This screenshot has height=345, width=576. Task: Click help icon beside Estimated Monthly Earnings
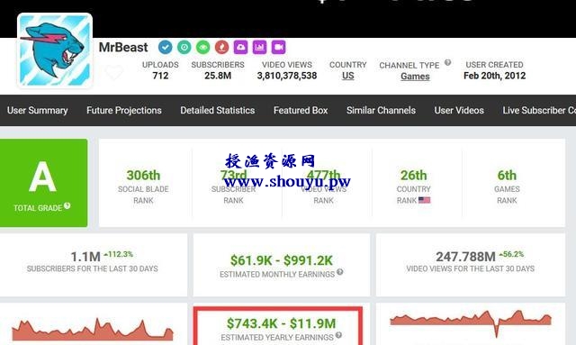(340, 272)
